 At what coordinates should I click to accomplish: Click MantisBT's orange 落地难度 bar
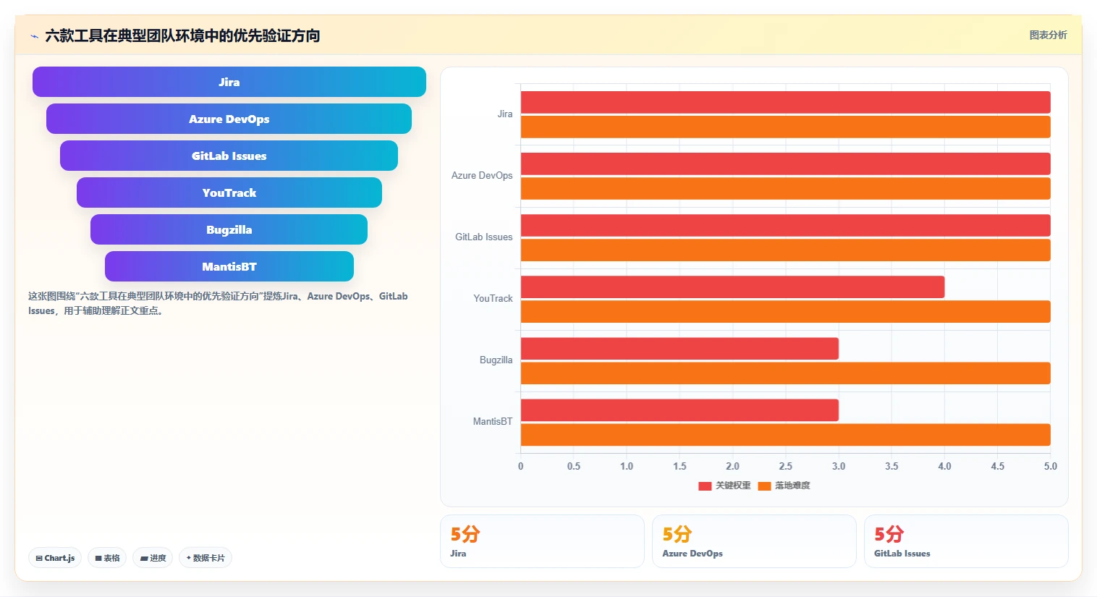785,434
